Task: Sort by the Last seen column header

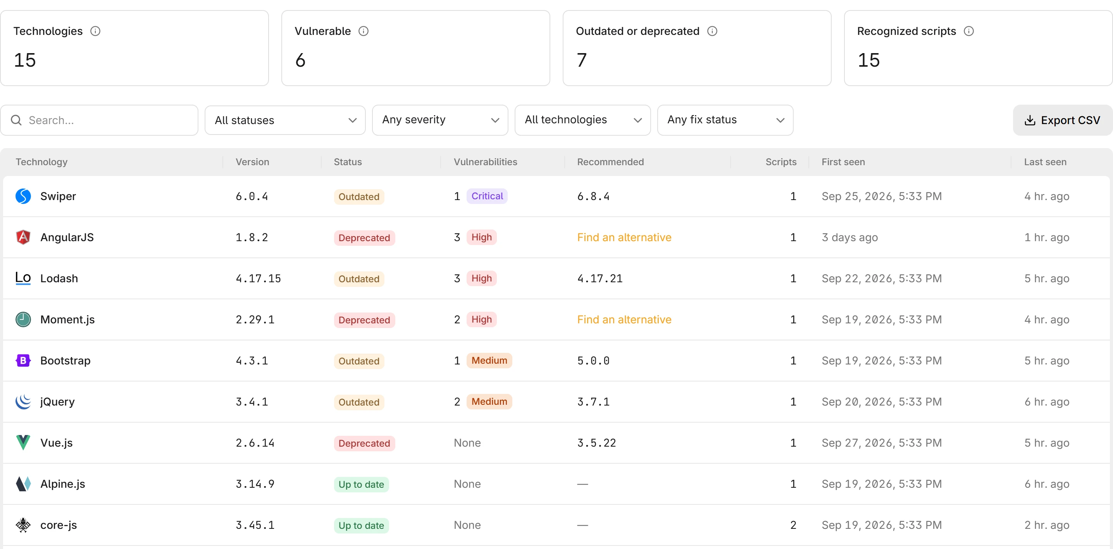Action: (1045, 162)
